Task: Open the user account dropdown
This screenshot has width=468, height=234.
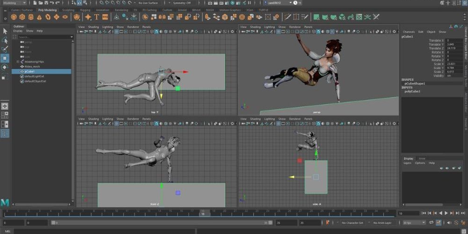Action: pyautogui.click(x=277, y=2)
